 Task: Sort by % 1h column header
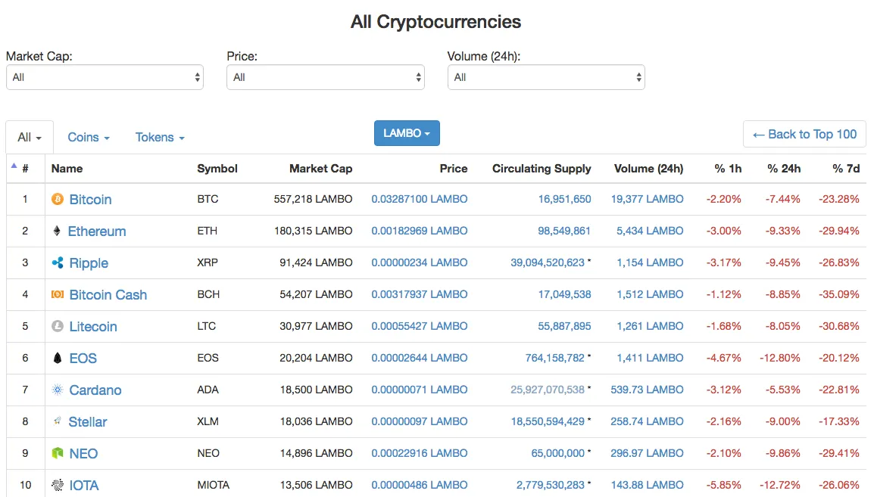click(728, 169)
